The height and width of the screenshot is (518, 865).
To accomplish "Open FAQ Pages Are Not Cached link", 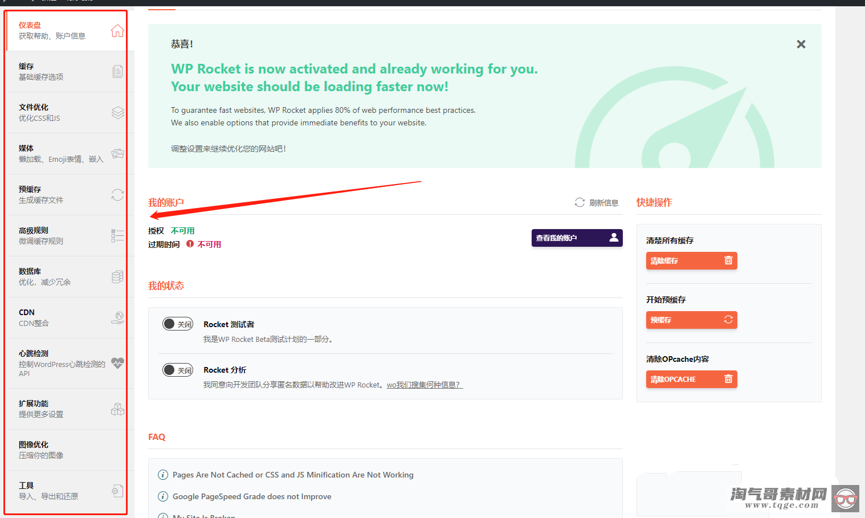I will pyautogui.click(x=293, y=475).
